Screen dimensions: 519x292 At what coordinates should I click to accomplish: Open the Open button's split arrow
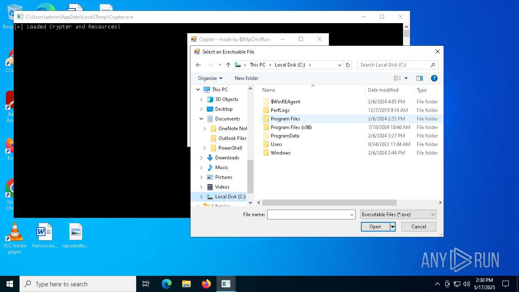coord(392,227)
